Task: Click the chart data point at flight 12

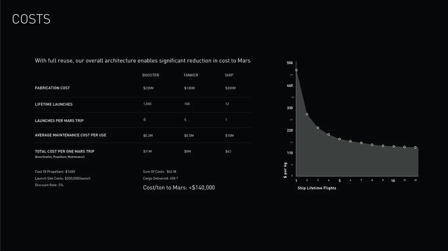Action: (x=416, y=147)
